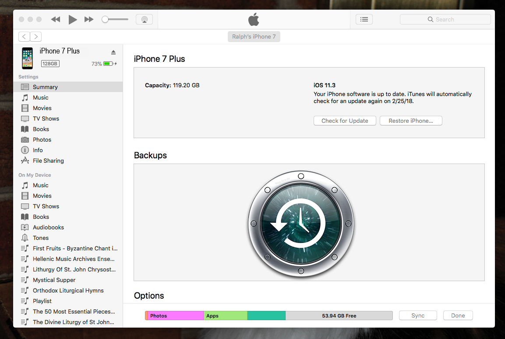Click the Restore iPhone... button
This screenshot has width=505, height=339.
point(411,121)
